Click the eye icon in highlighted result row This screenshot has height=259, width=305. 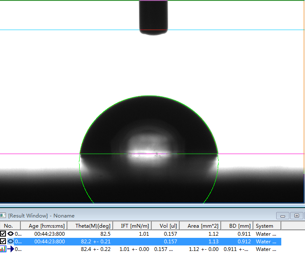[x=11, y=242]
